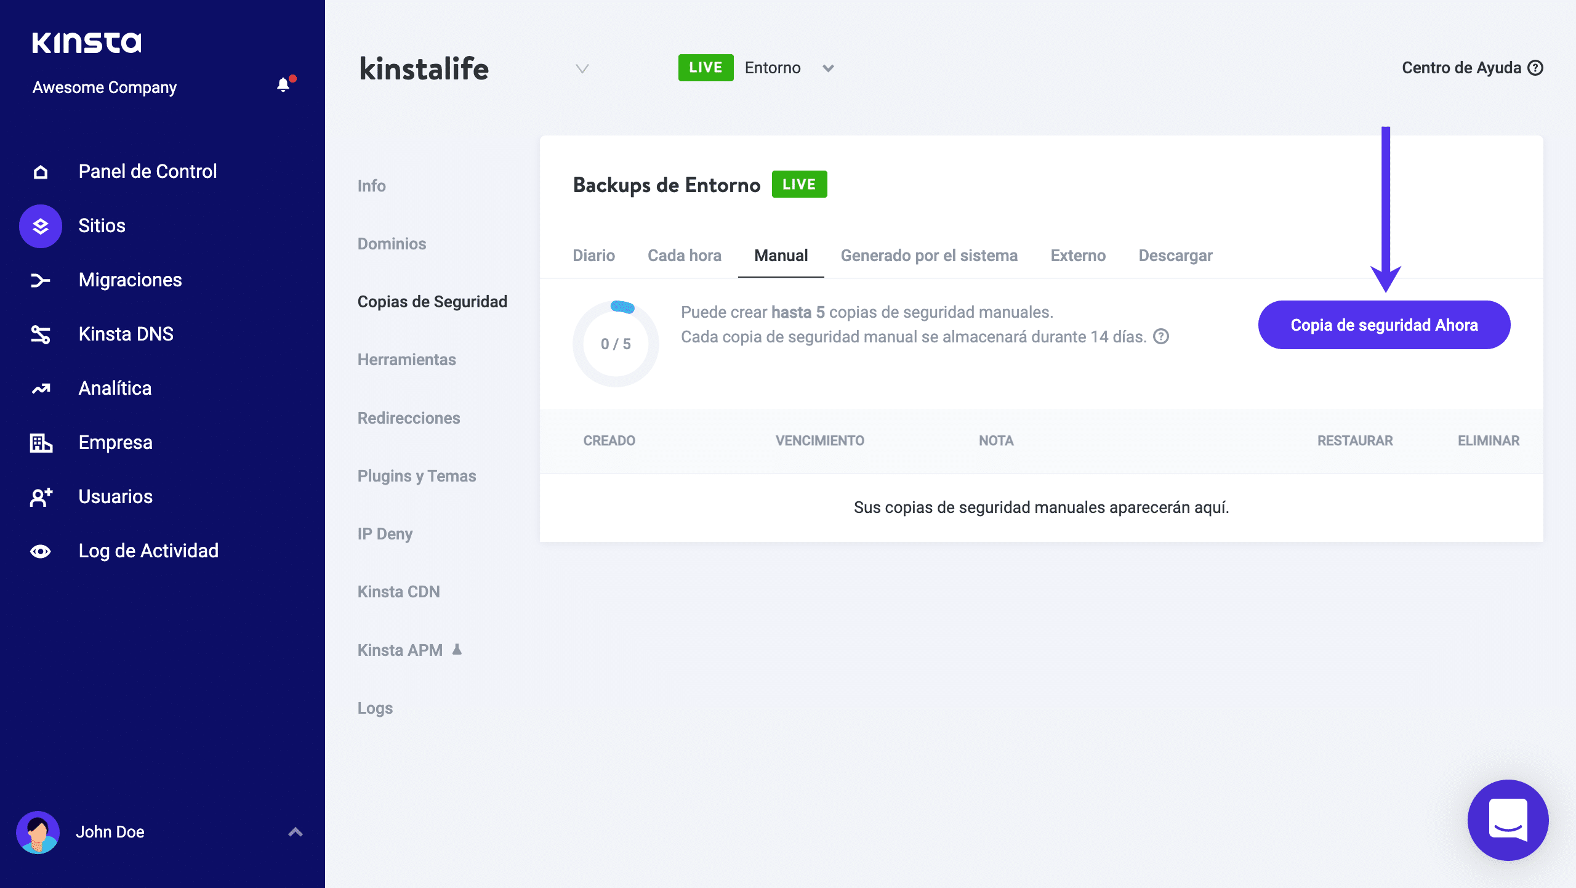This screenshot has height=888, width=1576.
Task: Open the Entorno environment dropdown
Action: coord(828,68)
